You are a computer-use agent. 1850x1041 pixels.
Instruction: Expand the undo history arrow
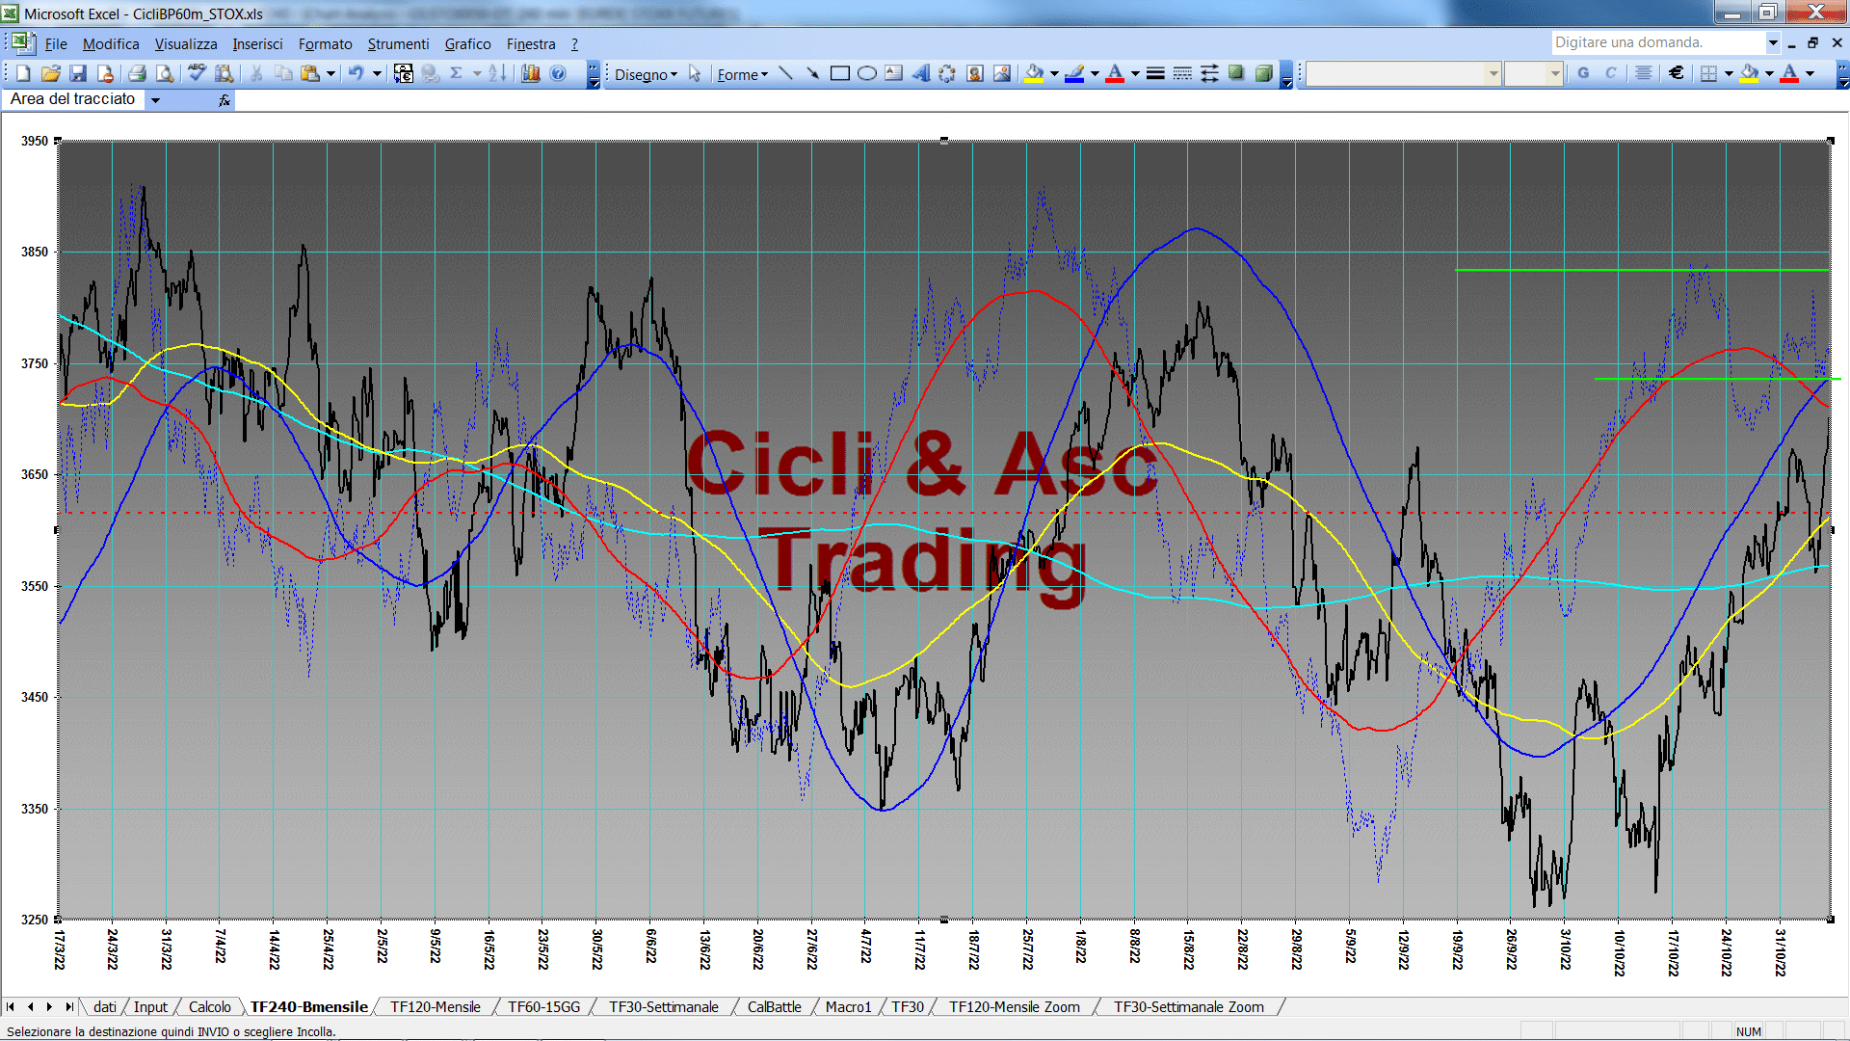click(377, 73)
